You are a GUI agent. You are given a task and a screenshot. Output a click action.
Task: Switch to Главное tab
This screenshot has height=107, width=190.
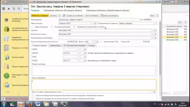point(35,10)
